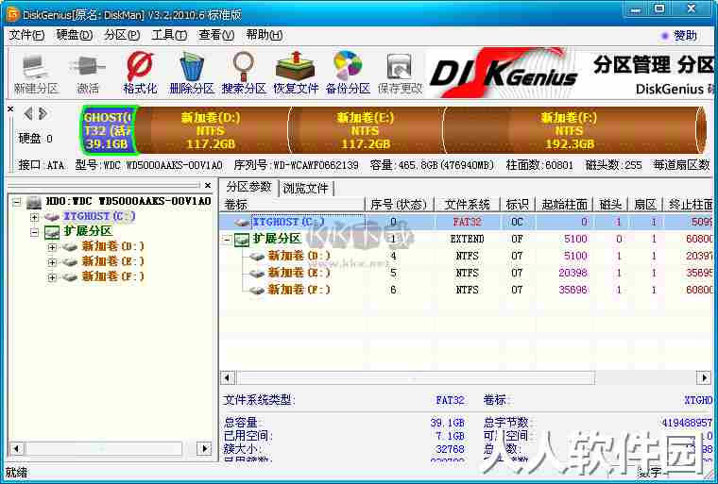Click the 保存更改 save changes icon
718x484 pixels.
400,75
